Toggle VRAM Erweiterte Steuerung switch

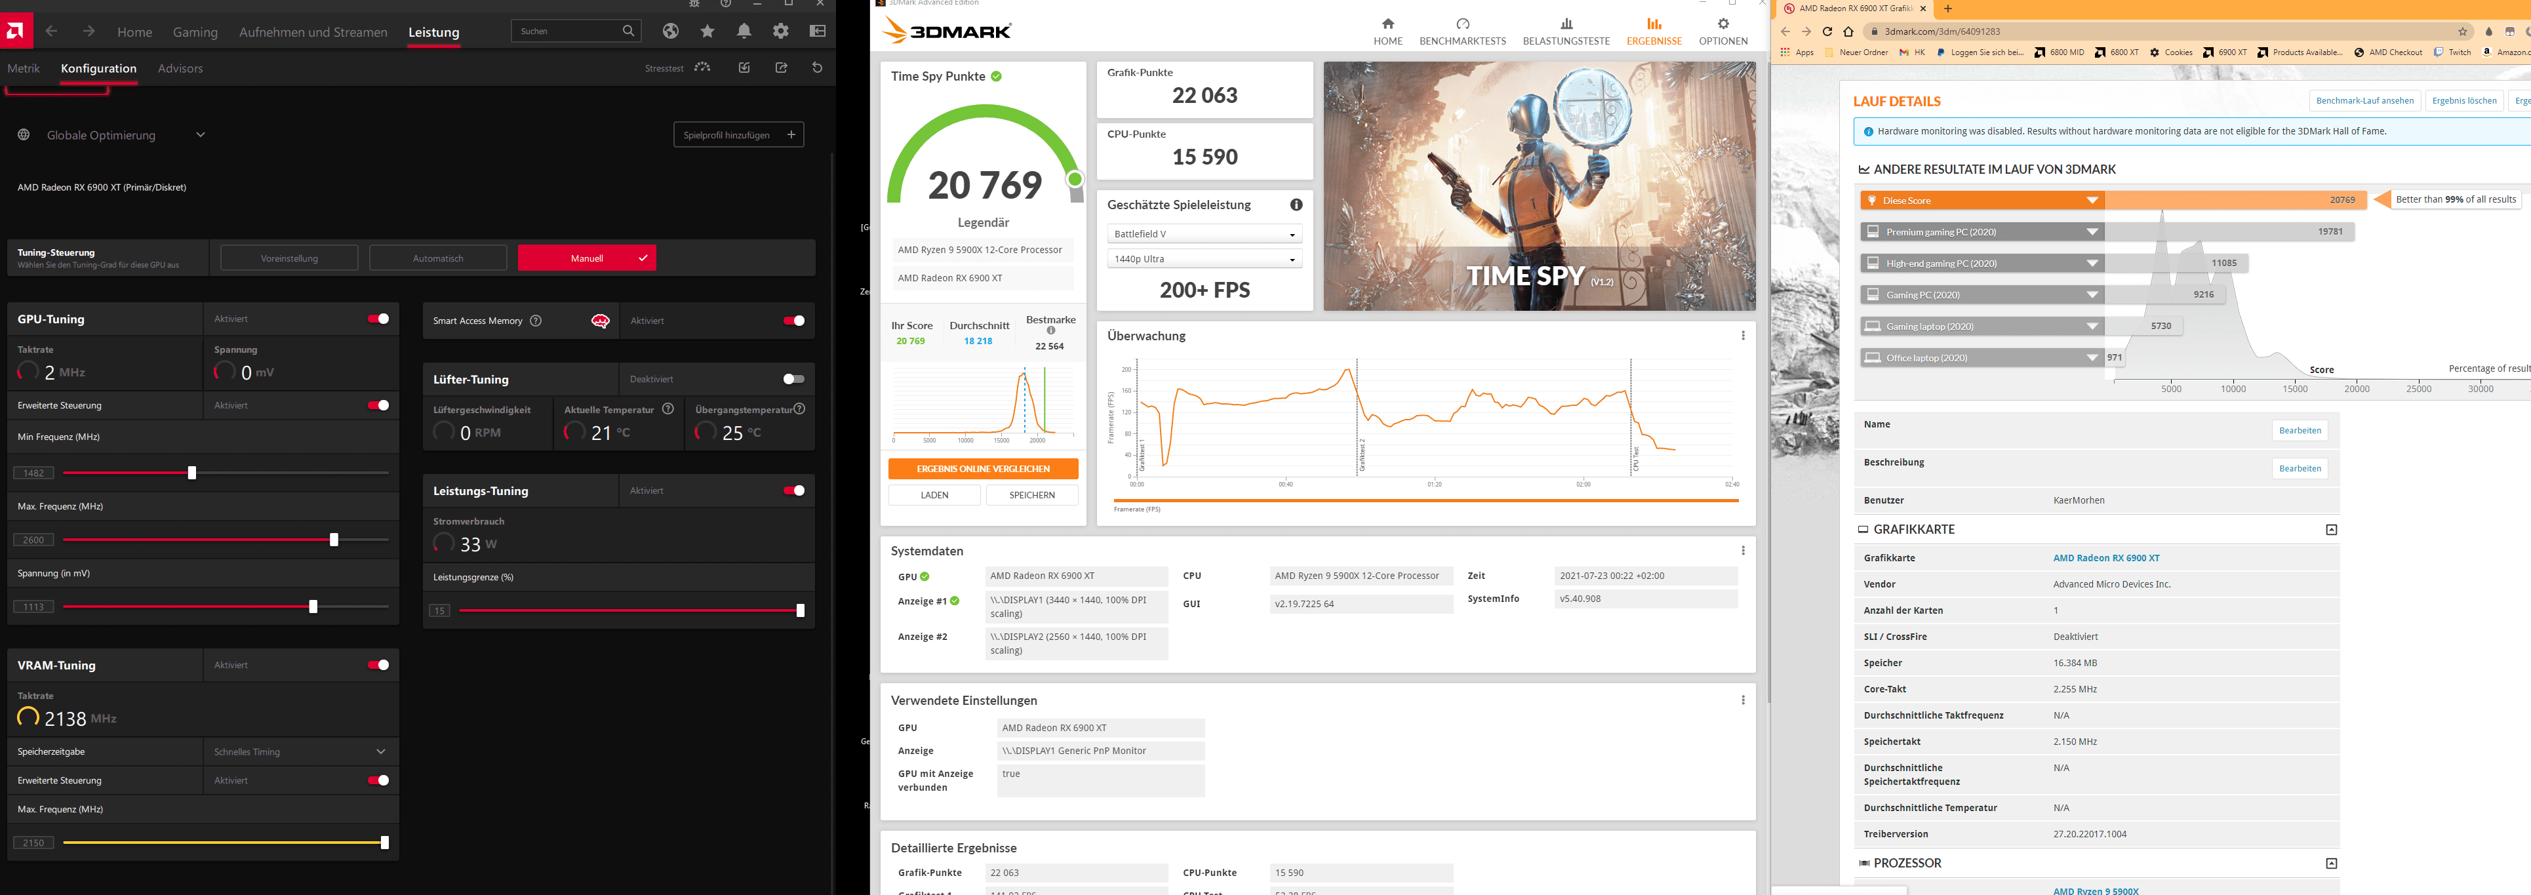(x=378, y=780)
